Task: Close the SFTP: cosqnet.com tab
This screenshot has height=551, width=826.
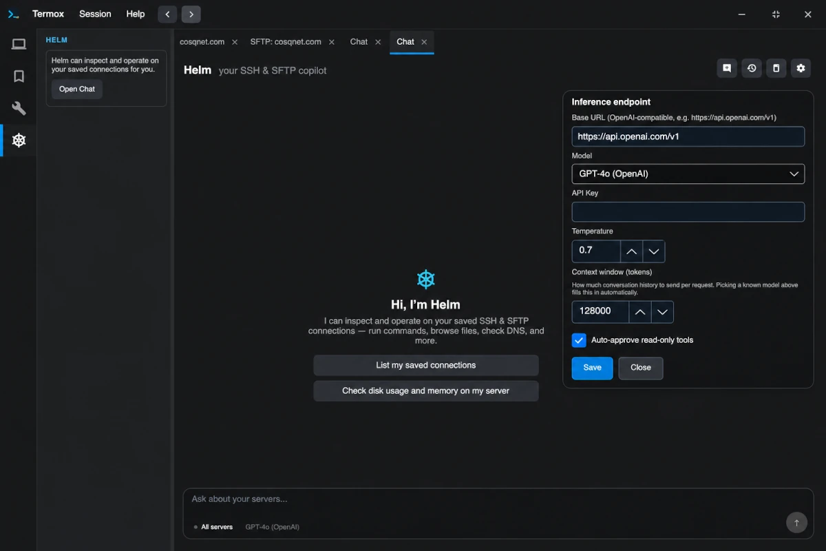Action: pos(332,42)
